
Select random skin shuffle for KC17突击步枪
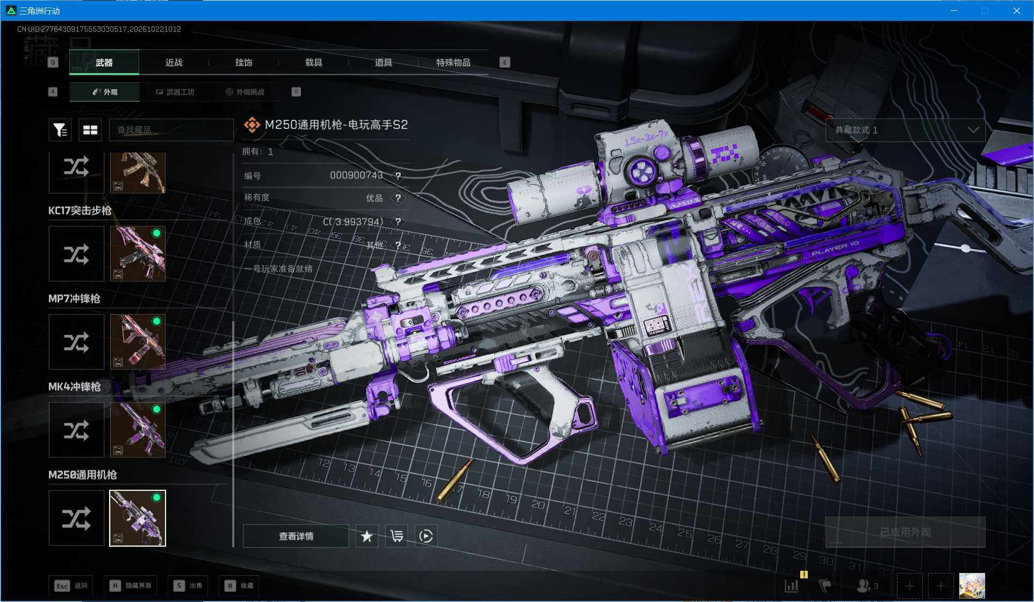[x=76, y=253]
